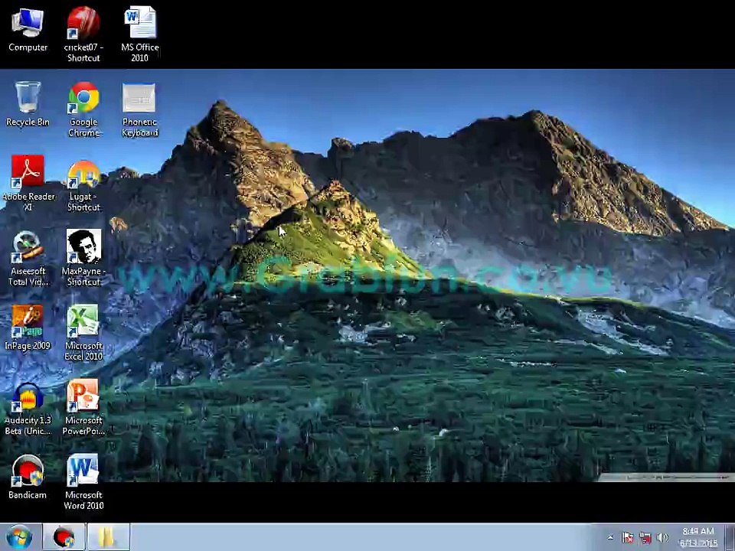This screenshot has height=551, width=735.
Task: Select the Adobe Reader XI shortcut
Action: 28,183
